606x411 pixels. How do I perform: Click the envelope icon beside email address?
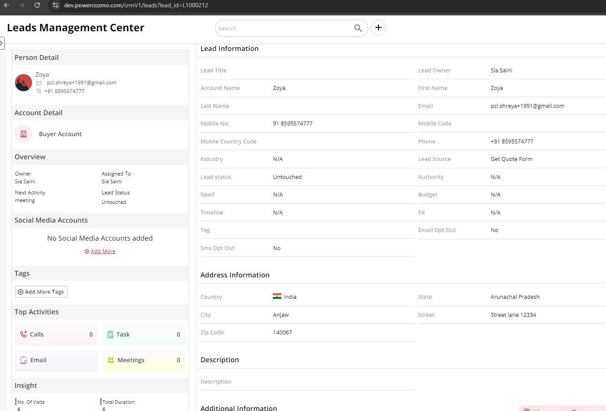pyautogui.click(x=39, y=83)
